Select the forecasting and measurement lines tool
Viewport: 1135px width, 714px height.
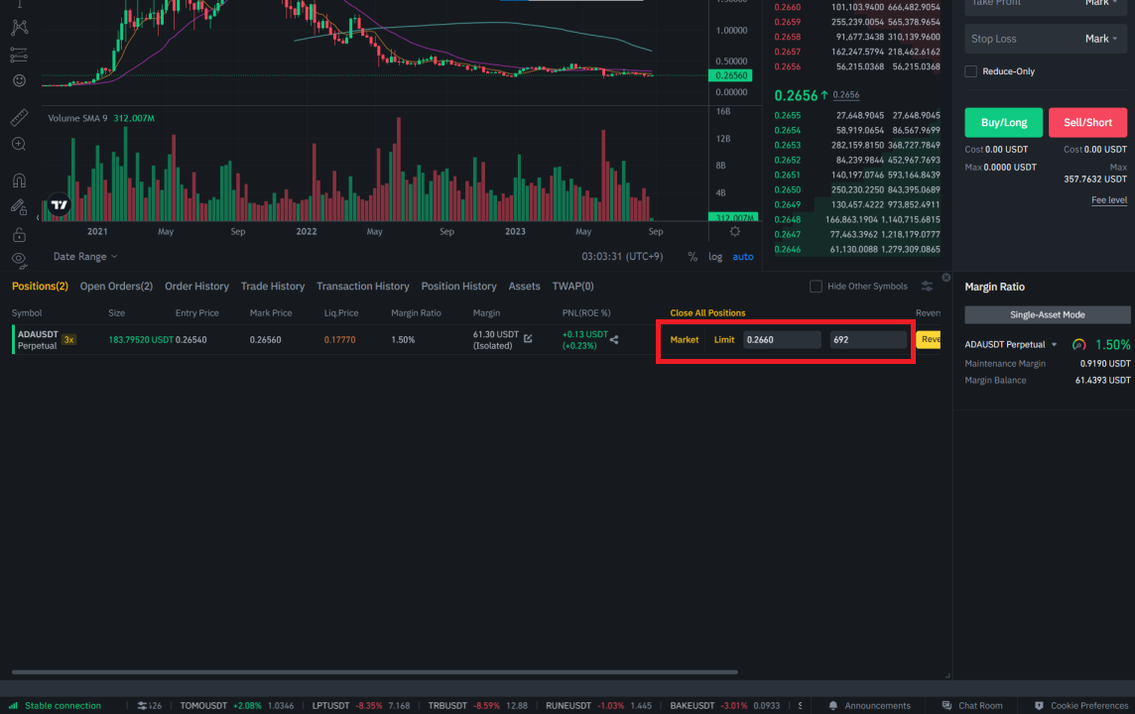20,55
